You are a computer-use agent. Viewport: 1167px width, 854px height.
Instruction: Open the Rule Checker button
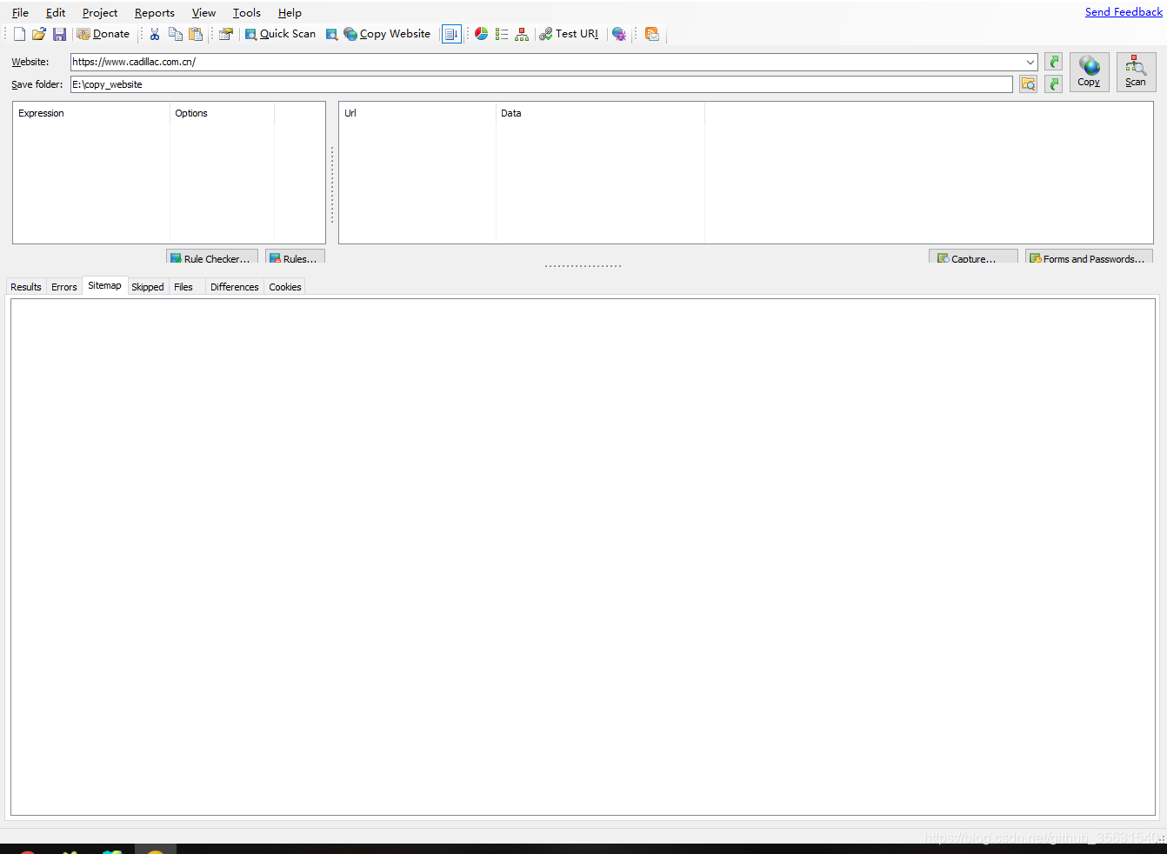coord(212,257)
